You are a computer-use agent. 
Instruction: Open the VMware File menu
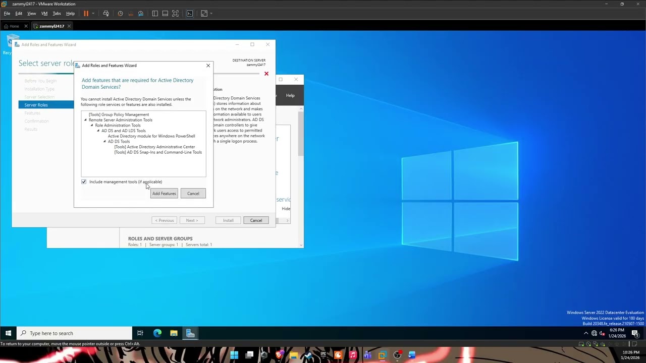(7, 14)
